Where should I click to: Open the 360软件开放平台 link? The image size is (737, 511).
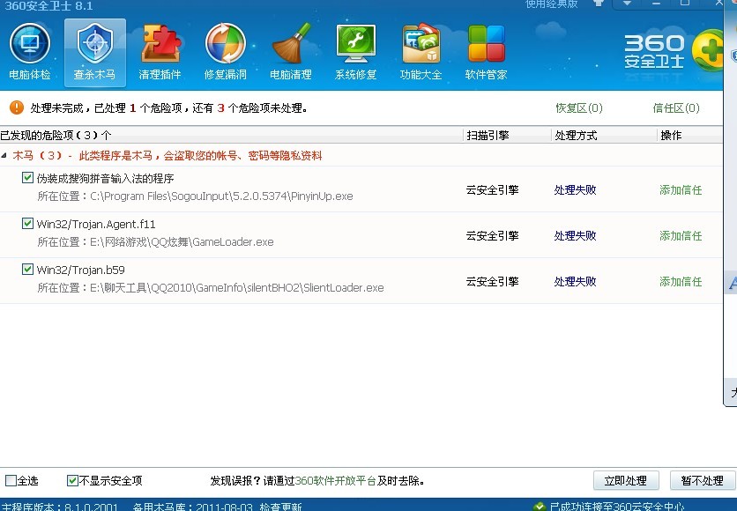335,480
